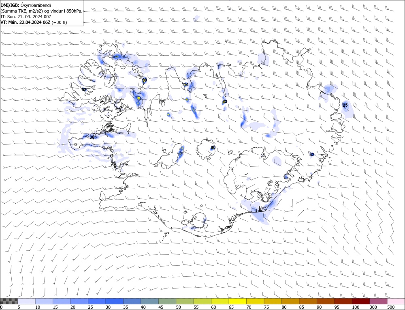
Task: Click the map value label 38 on Snæfellsnes
Action: 92,137
